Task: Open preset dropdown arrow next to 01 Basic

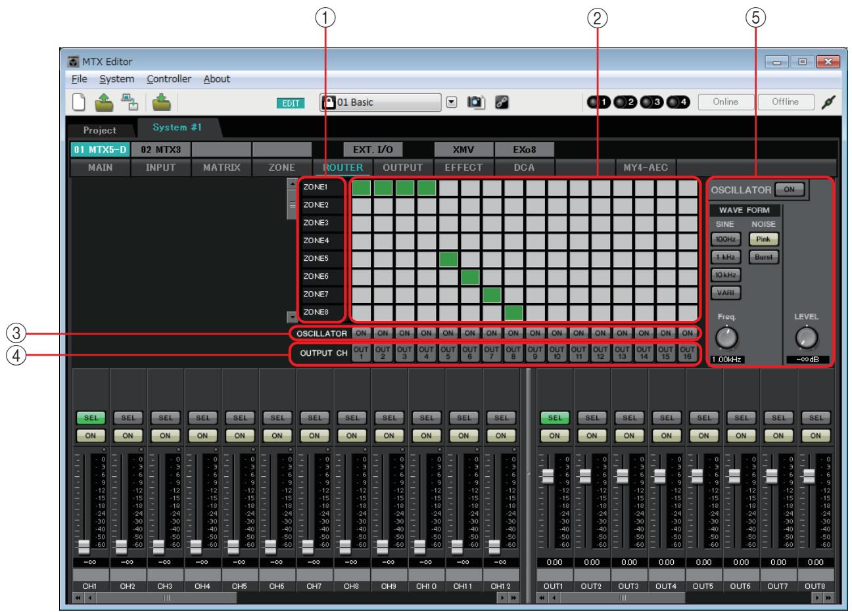Action: point(452,103)
